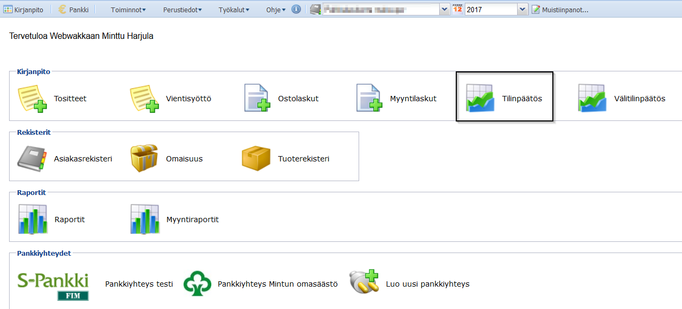Click Luo uusi pankkiyhteys link
The image size is (682, 309).
[427, 284]
